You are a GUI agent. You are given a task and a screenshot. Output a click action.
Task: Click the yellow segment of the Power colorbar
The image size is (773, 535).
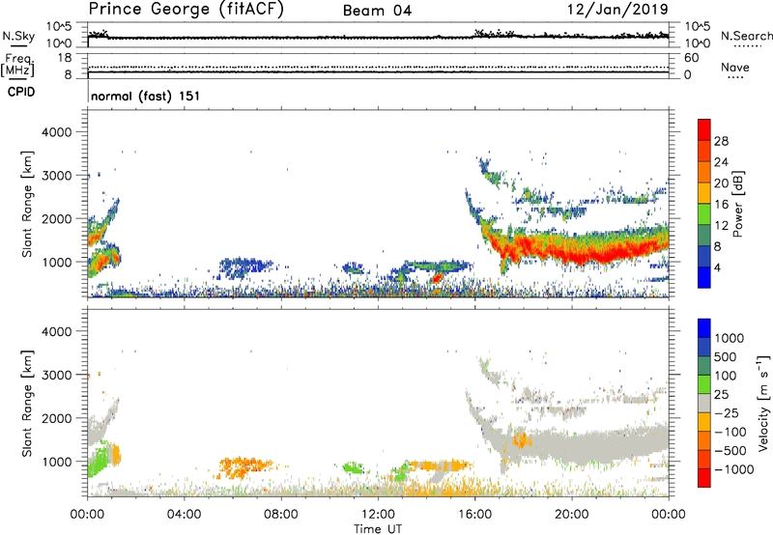pyautogui.click(x=704, y=193)
